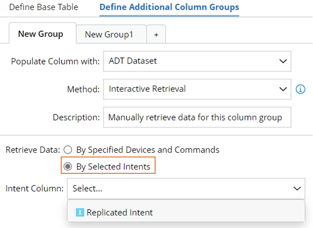313x228 pixels.
Task: Switch to Define Base Table tab
Action: click(44, 7)
